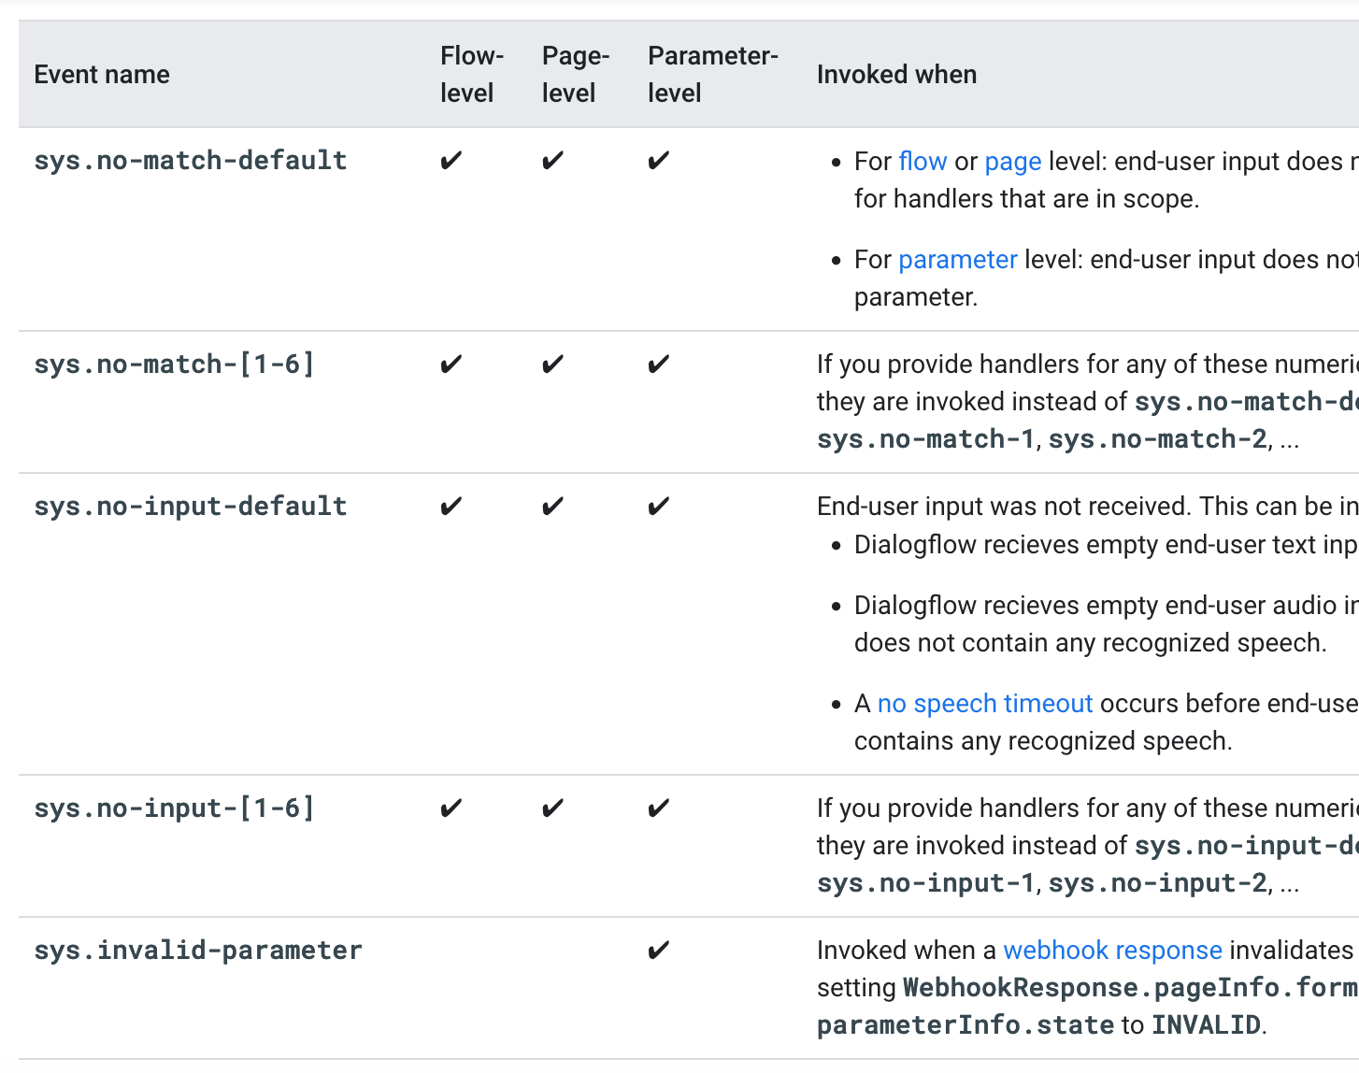Click the Flow-level checkmark for sys.no-input-[1-6]
The width and height of the screenshot is (1359, 1073).
pos(451,808)
